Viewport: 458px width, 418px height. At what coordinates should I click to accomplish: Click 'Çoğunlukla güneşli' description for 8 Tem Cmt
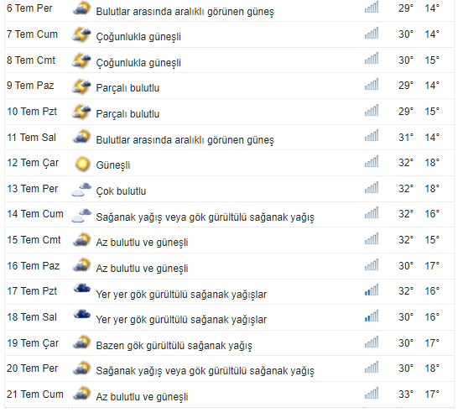tap(138, 63)
